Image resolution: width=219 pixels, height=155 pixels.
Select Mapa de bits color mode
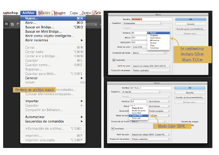pyautogui.click(x=139, y=108)
